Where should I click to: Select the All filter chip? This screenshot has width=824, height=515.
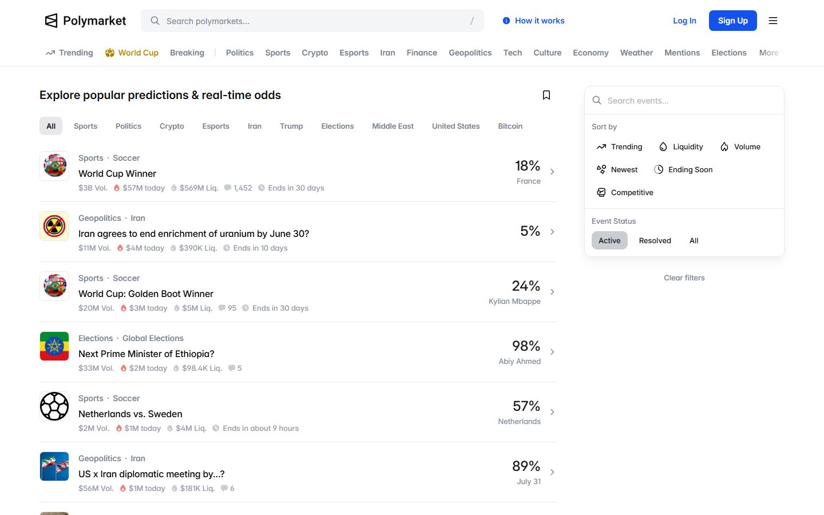(51, 126)
